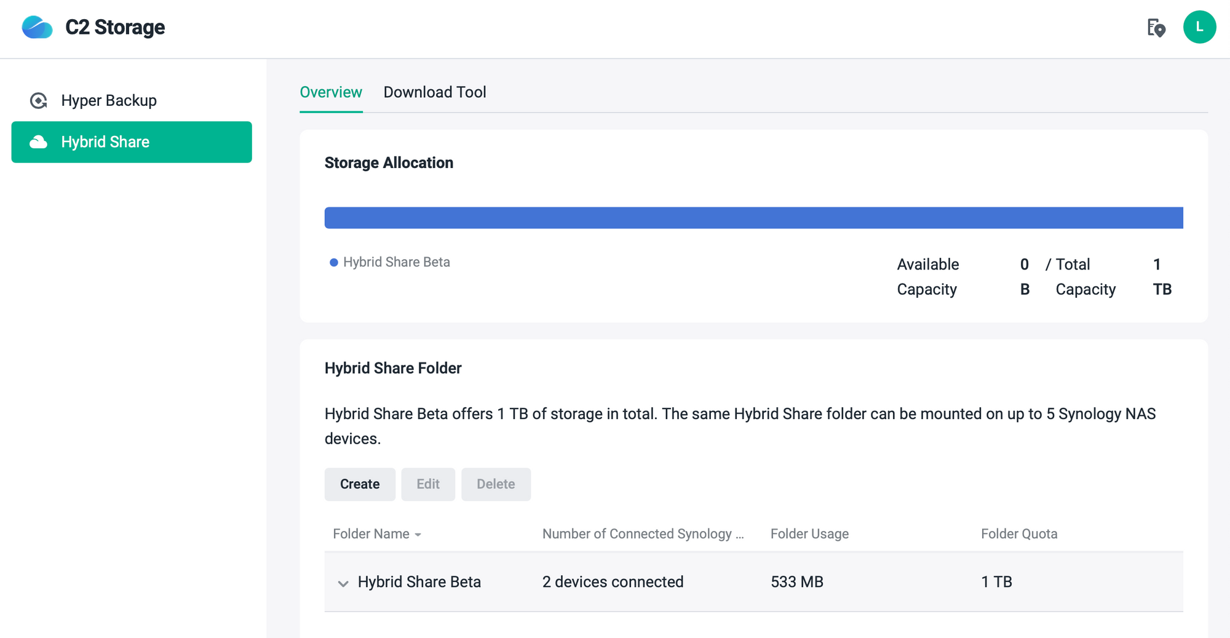Switch to the Overview tab
This screenshot has width=1230, height=638.
click(x=331, y=92)
